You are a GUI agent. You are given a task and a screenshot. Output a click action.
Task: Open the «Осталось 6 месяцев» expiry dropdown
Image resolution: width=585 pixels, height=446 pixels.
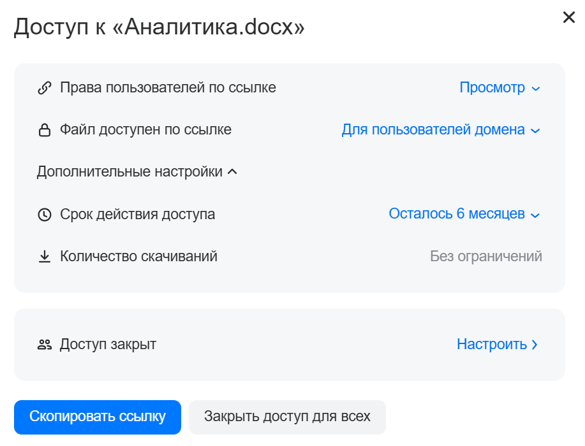coord(464,214)
